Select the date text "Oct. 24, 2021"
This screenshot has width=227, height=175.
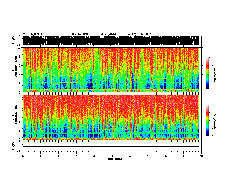[80, 34]
